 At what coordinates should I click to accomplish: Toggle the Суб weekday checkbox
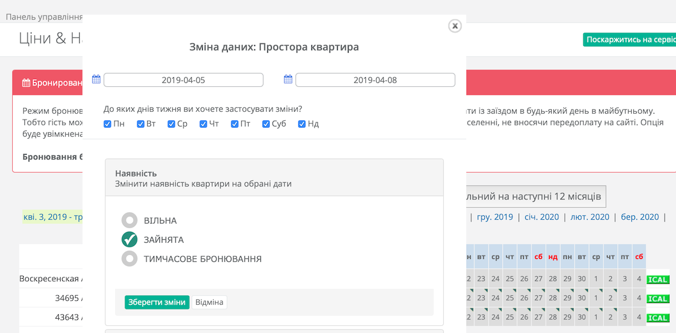coord(266,124)
